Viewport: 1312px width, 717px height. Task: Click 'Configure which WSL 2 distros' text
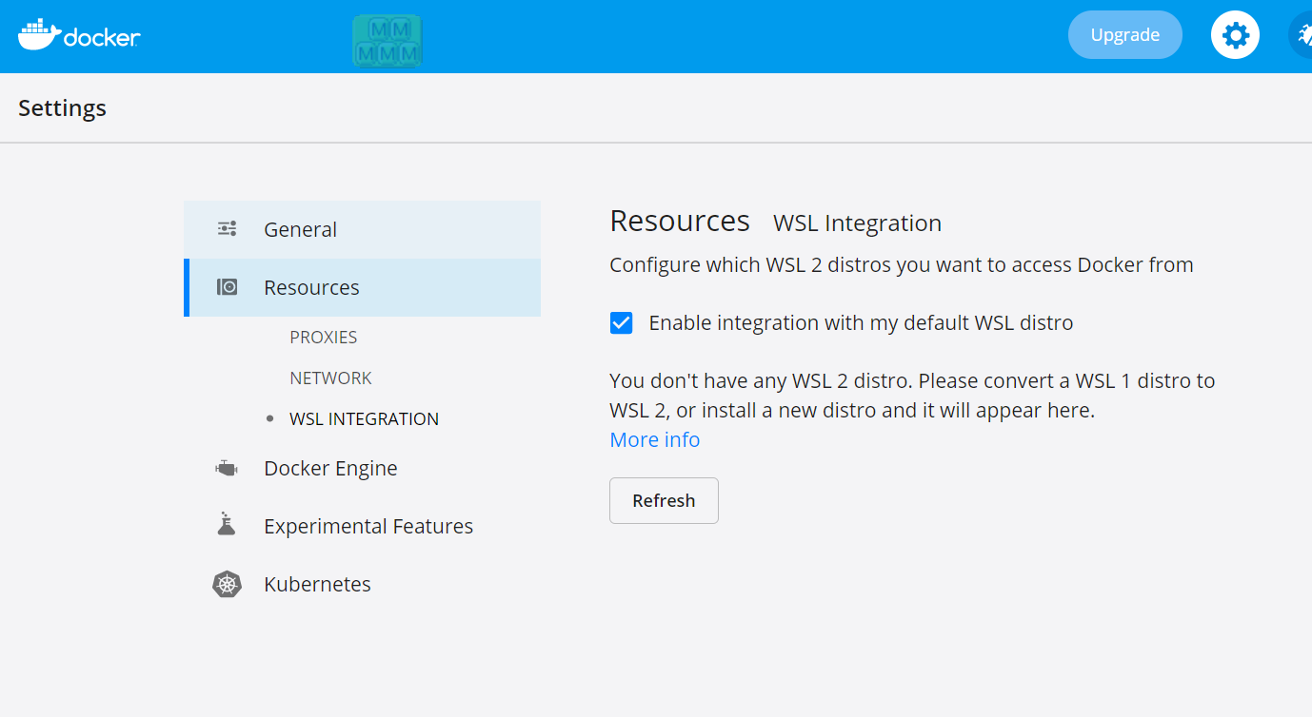point(902,265)
